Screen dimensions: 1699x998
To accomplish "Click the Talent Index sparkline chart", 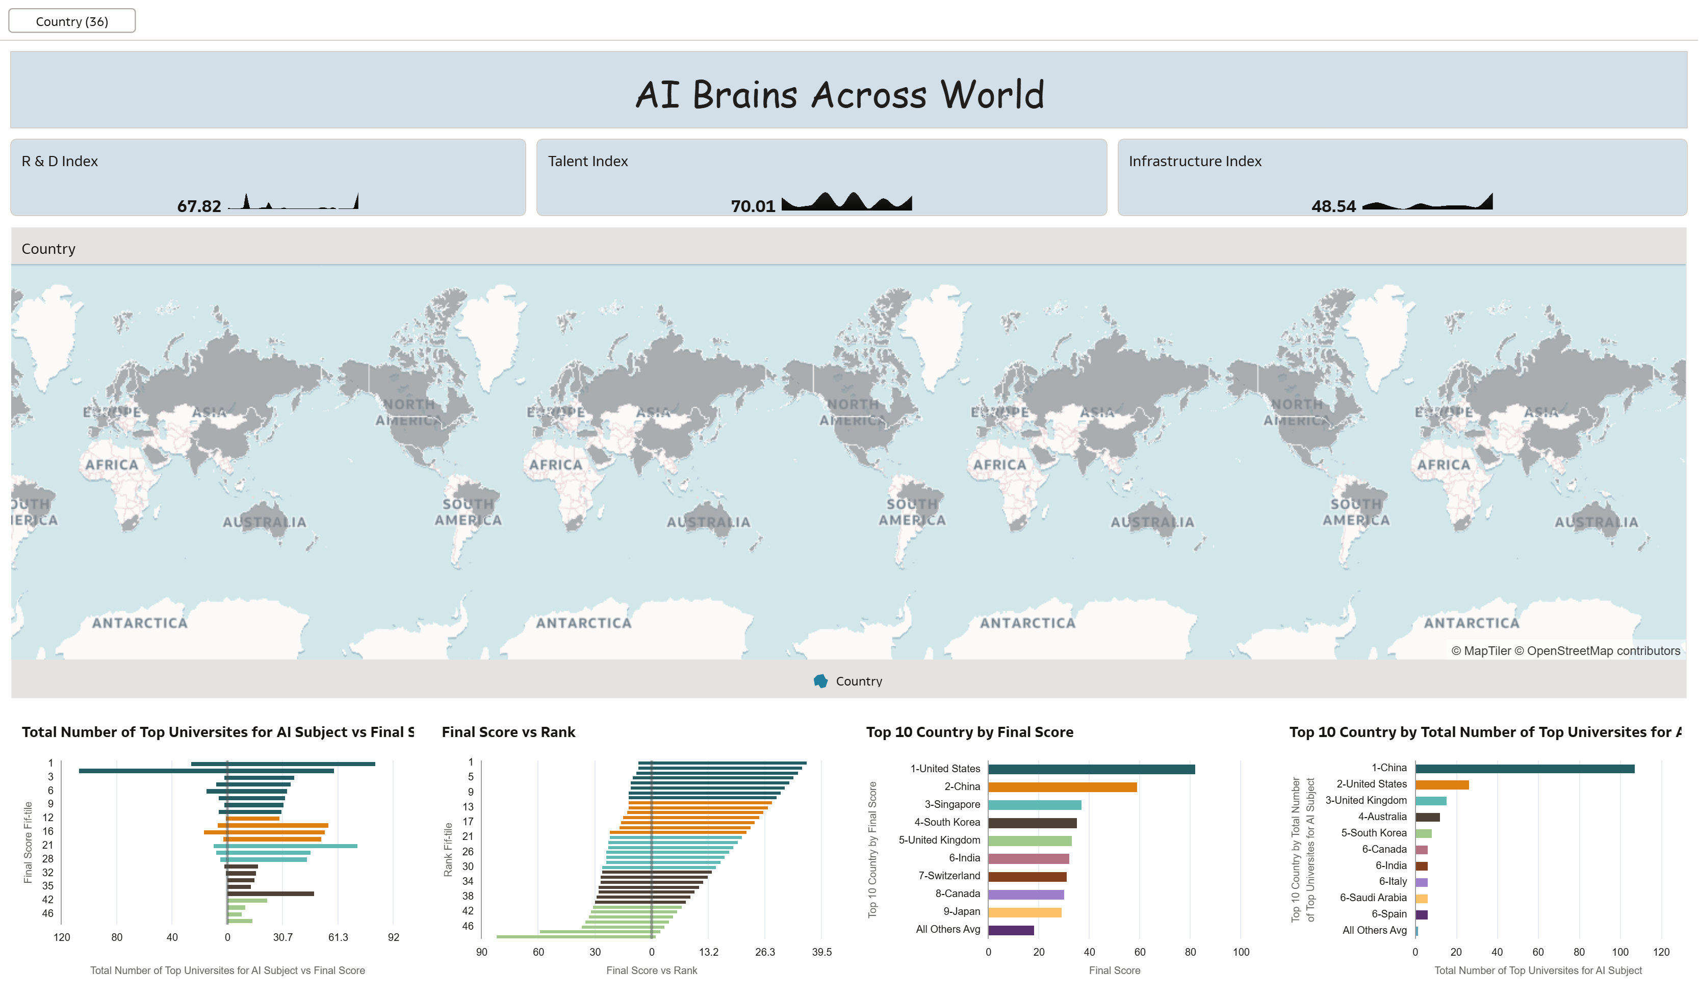I will click(847, 202).
